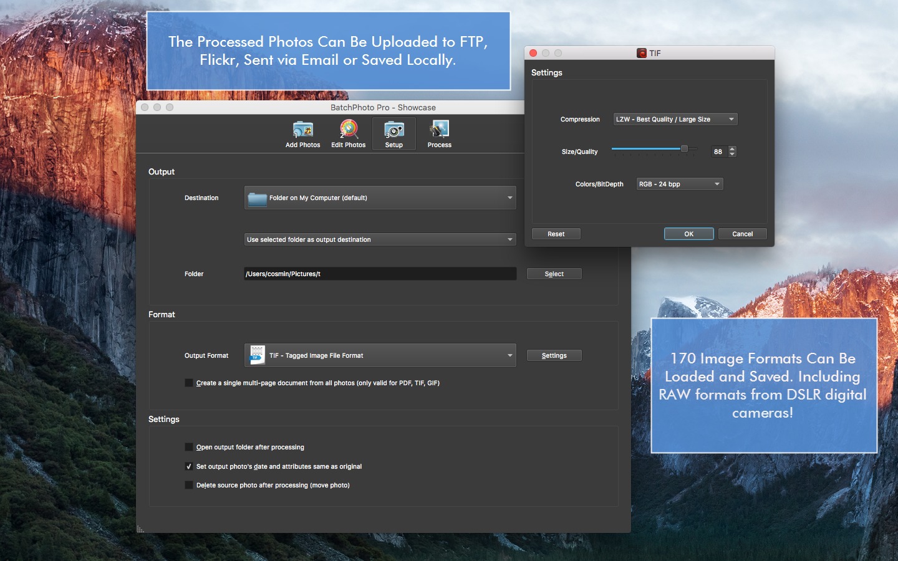Screen dimensions: 898x561
Task: Enable single multi-page document checkbox
Action: 189,383
